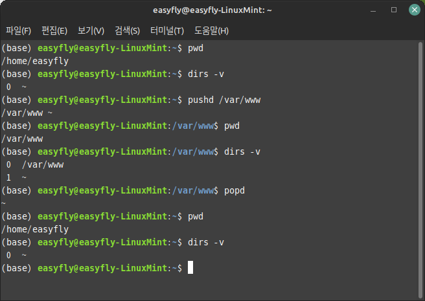
Task: Click the block cursor at last prompt
Action: coord(190,267)
